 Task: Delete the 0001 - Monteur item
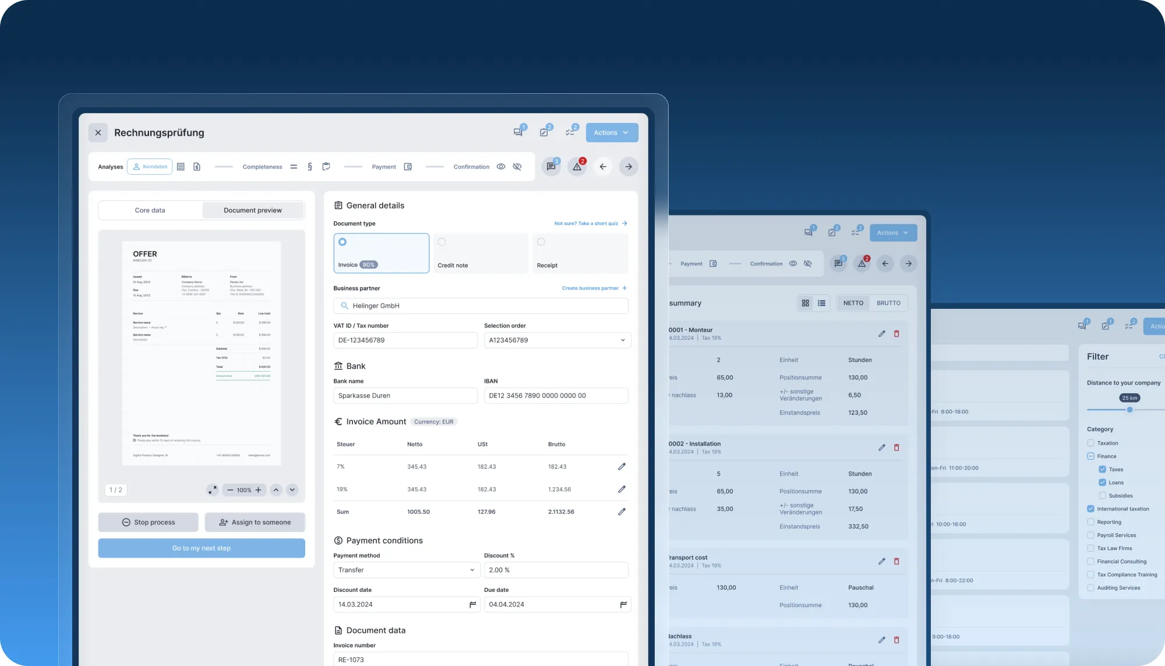pyautogui.click(x=896, y=334)
